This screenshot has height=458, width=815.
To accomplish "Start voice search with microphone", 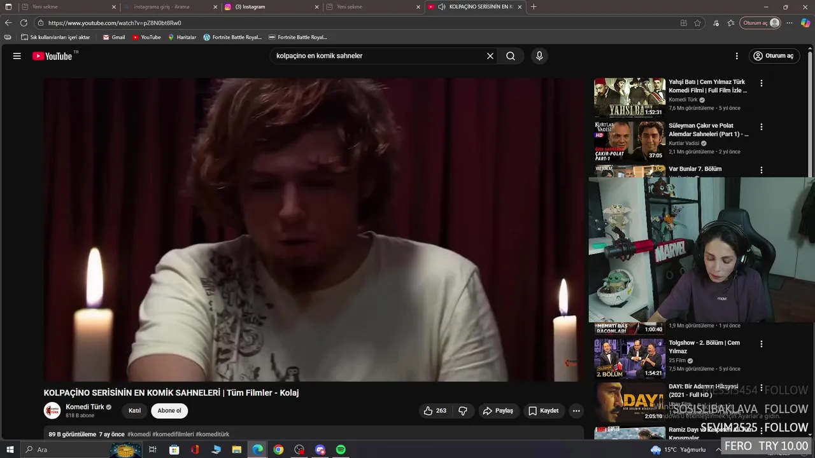I will coord(539,56).
